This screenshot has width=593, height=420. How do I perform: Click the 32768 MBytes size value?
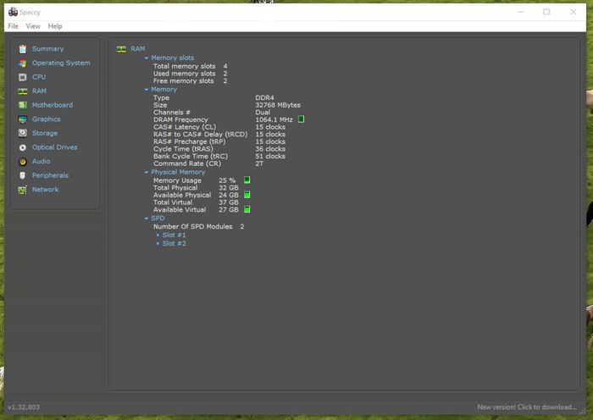[x=278, y=105]
